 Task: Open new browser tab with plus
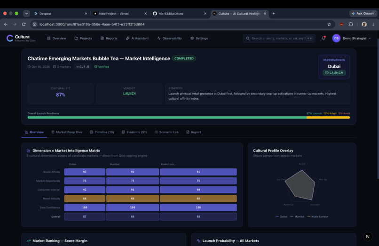(274, 14)
